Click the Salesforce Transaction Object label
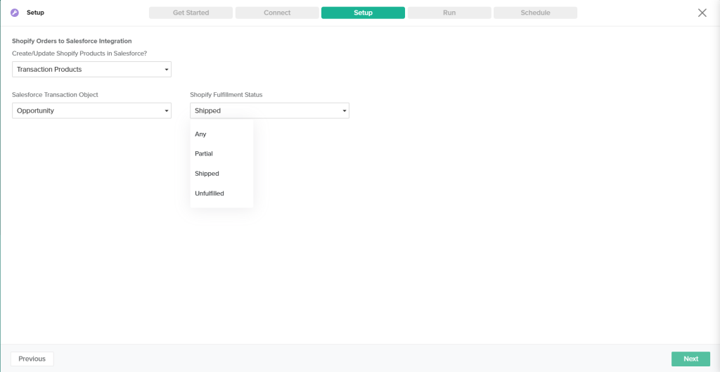The image size is (720, 372). tap(55, 95)
